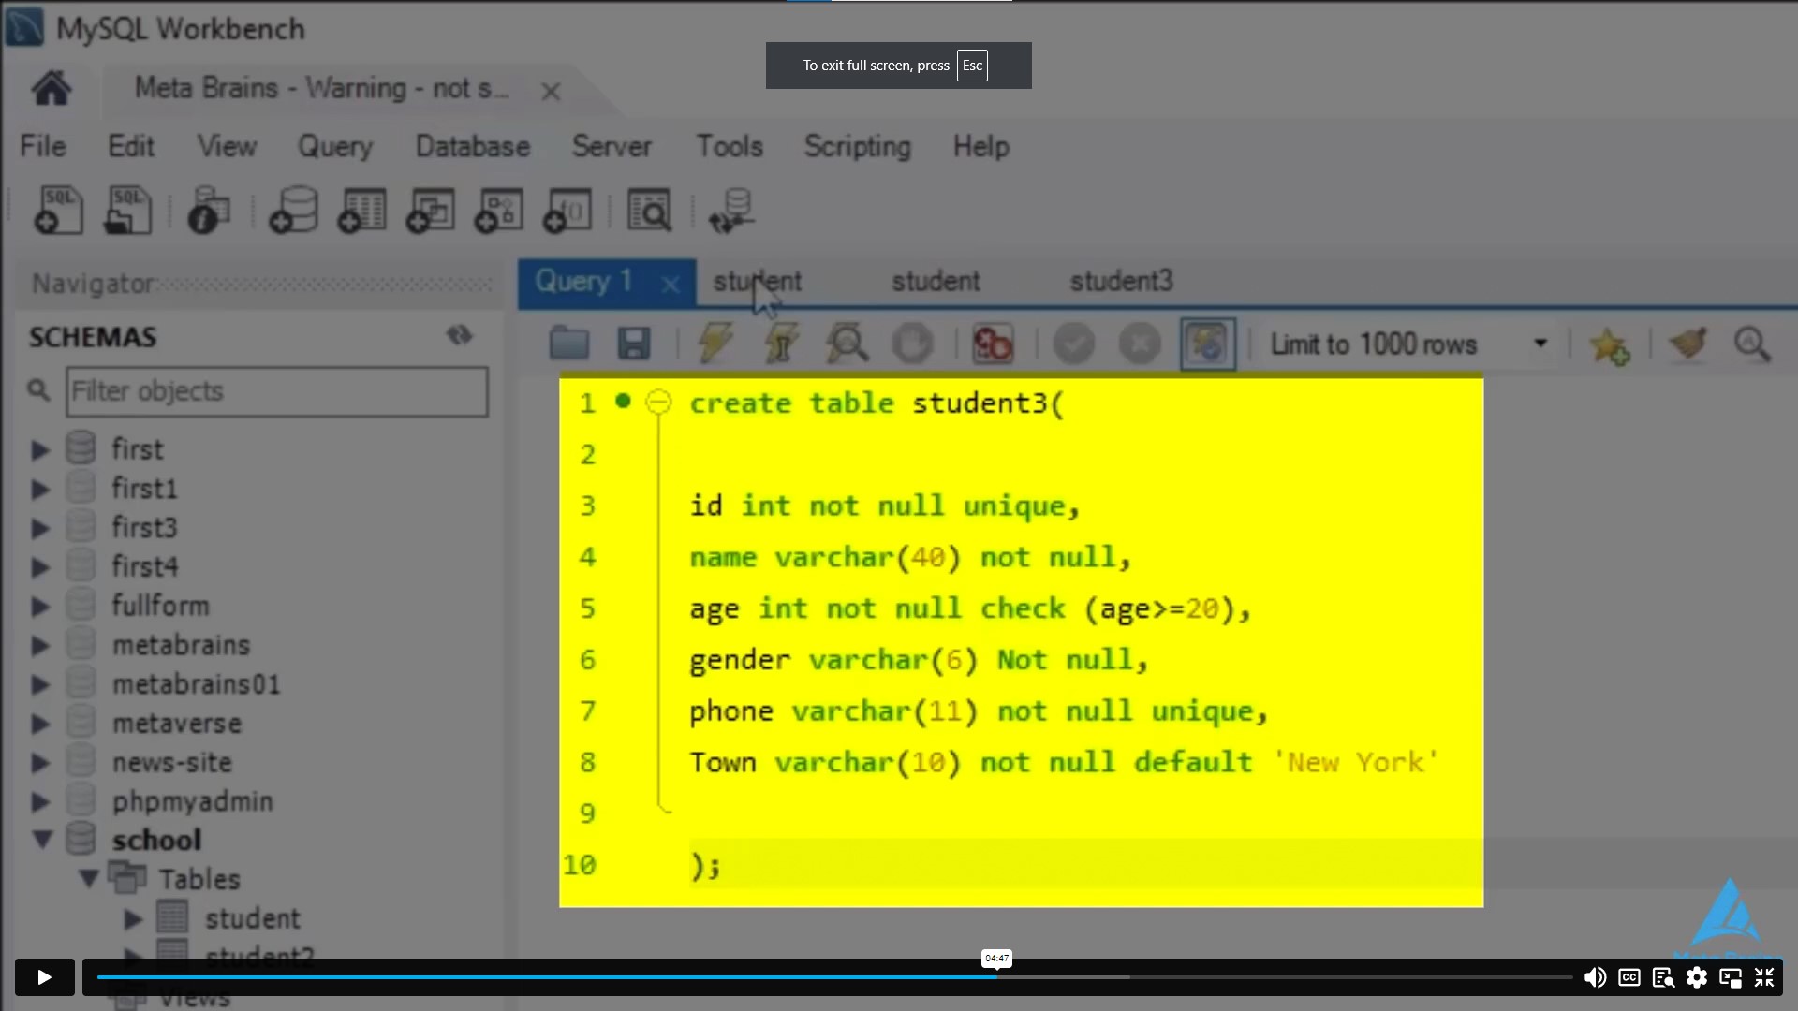Toggle closed captions on the video

[1629, 977]
